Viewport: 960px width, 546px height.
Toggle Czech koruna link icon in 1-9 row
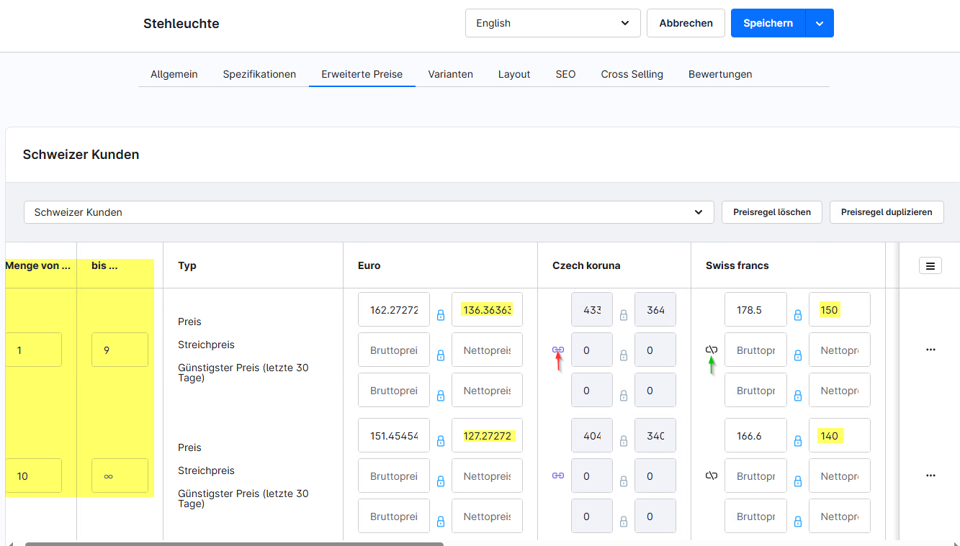click(x=558, y=350)
